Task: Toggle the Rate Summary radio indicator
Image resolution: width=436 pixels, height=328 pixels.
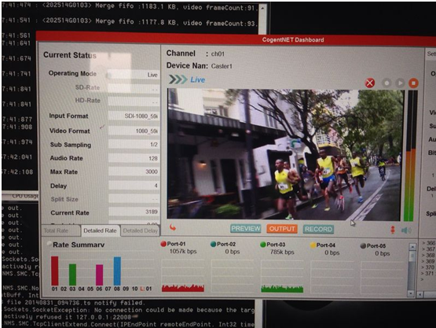Action: [49, 244]
